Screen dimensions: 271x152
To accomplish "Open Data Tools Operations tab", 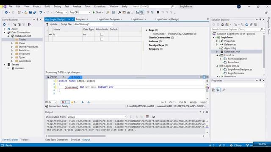I will pyautogui.click(x=57, y=140).
